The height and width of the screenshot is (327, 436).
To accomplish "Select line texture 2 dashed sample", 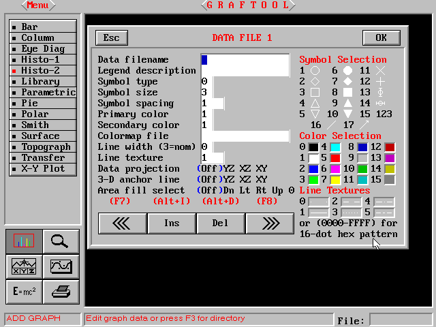I will (352, 202).
